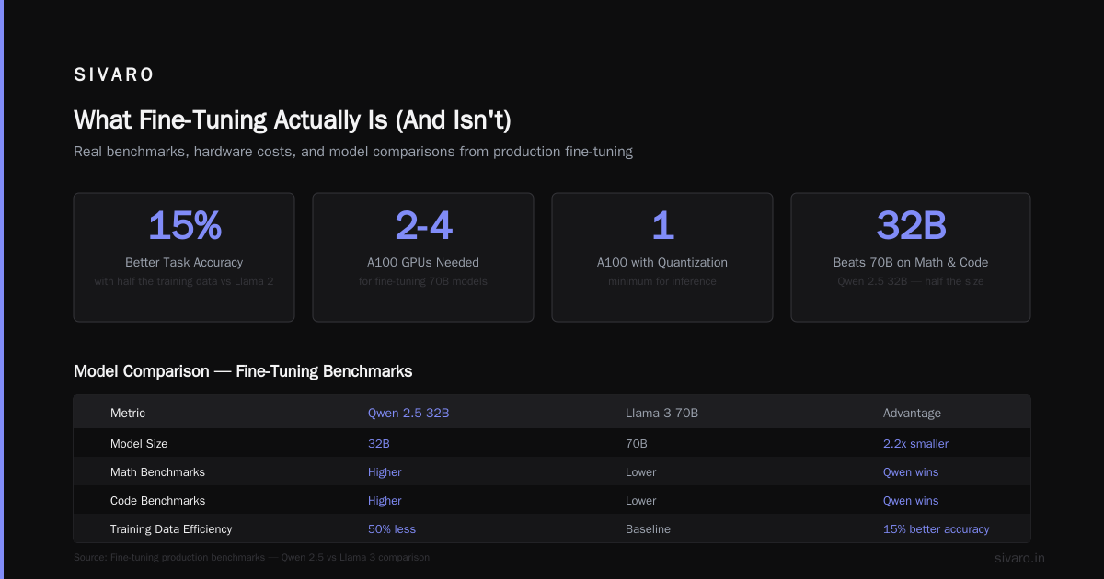Click "Higher" in the Code Benchmarks row
This screenshot has width=1104, height=579.
[385, 501]
